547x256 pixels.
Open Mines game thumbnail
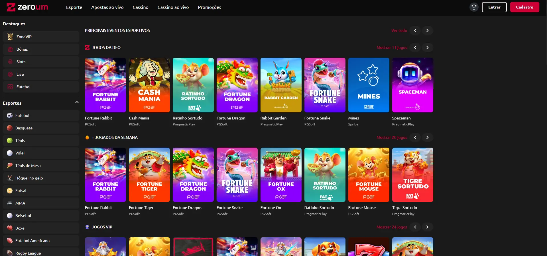[369, 85]
